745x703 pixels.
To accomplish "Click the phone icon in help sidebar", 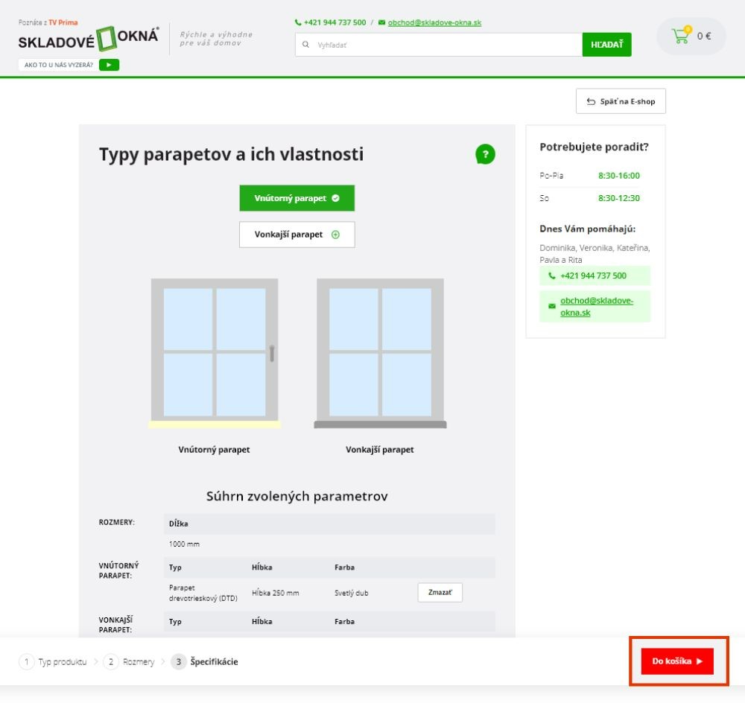I will tap(552, 276).
